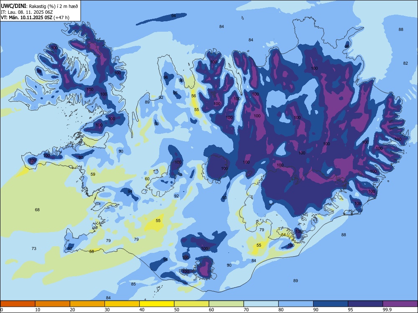
Task: Click the '97' humidity value on the map
Action: 81,158
